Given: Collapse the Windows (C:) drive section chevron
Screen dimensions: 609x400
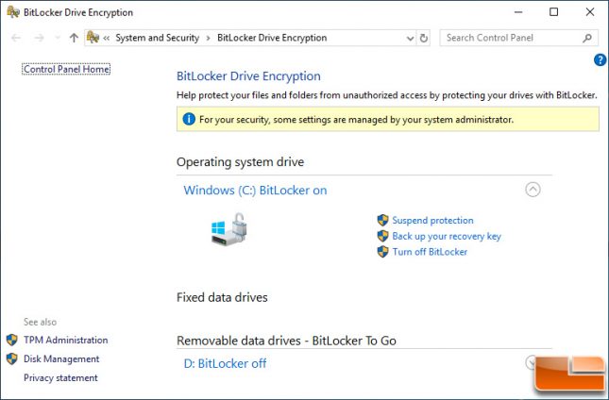Looking at the screenshot, I should pyautogui.click(x=533, y=190).
